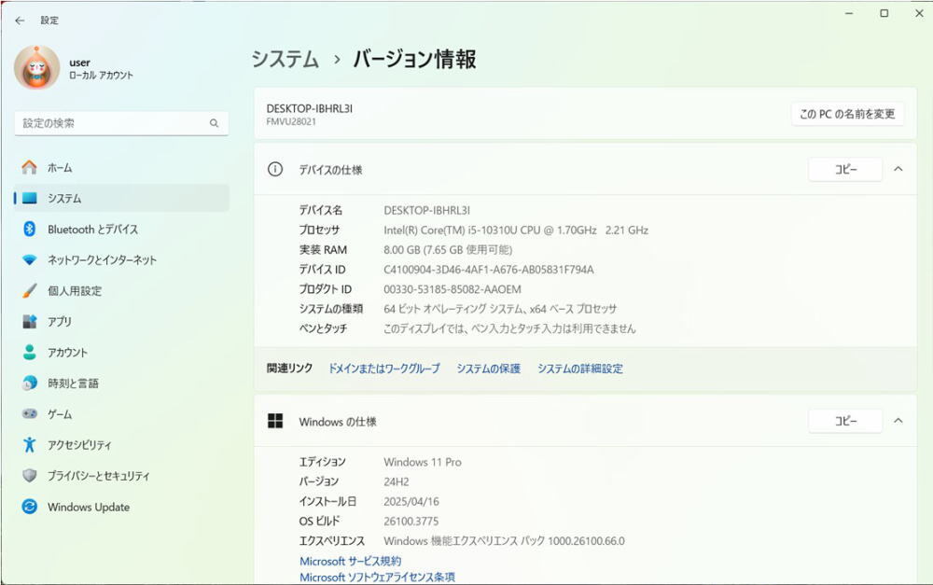933x585 pixels.
Task: Open アカウント settings
Action: (67, 353)
